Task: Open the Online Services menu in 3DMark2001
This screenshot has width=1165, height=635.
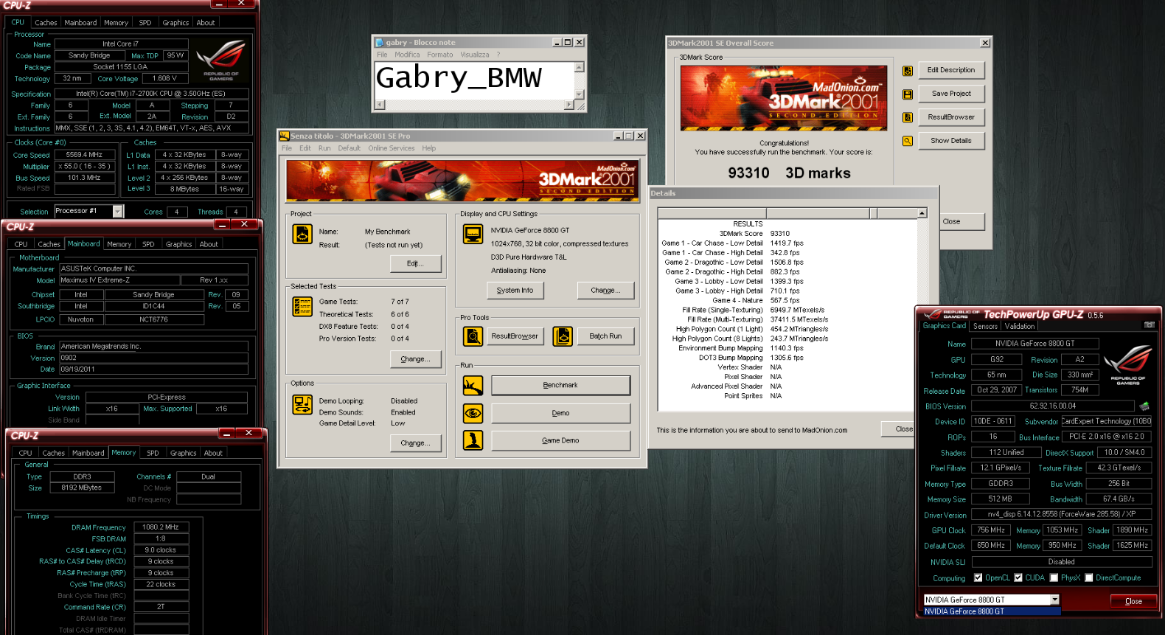Action: (392, 148)
